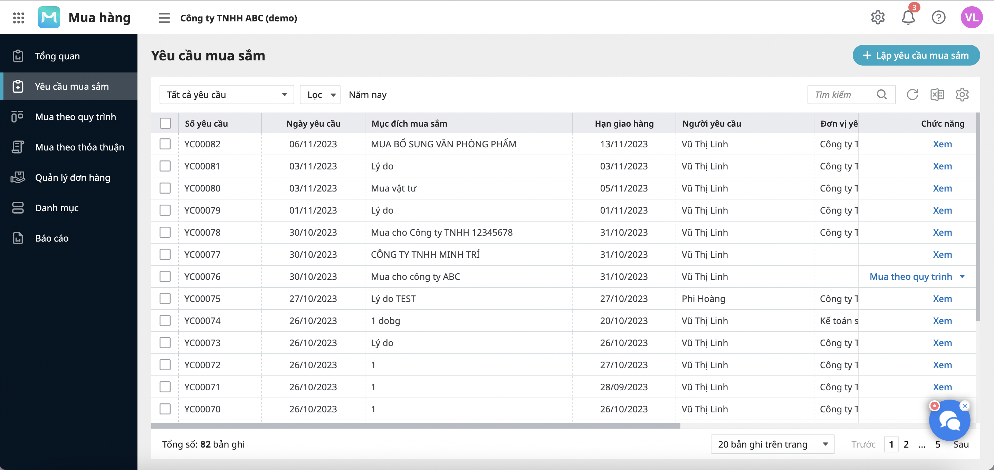Click page 1 pagination button
Image resolution: width=994 pixels, height=470 pixels.
[891, 444]
